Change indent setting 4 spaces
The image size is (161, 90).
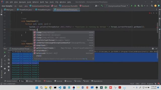(x=150, y=84)
